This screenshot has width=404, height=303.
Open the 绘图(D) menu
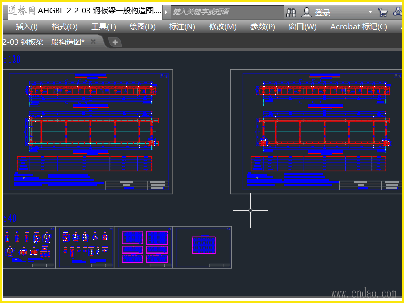click(142, 27)
